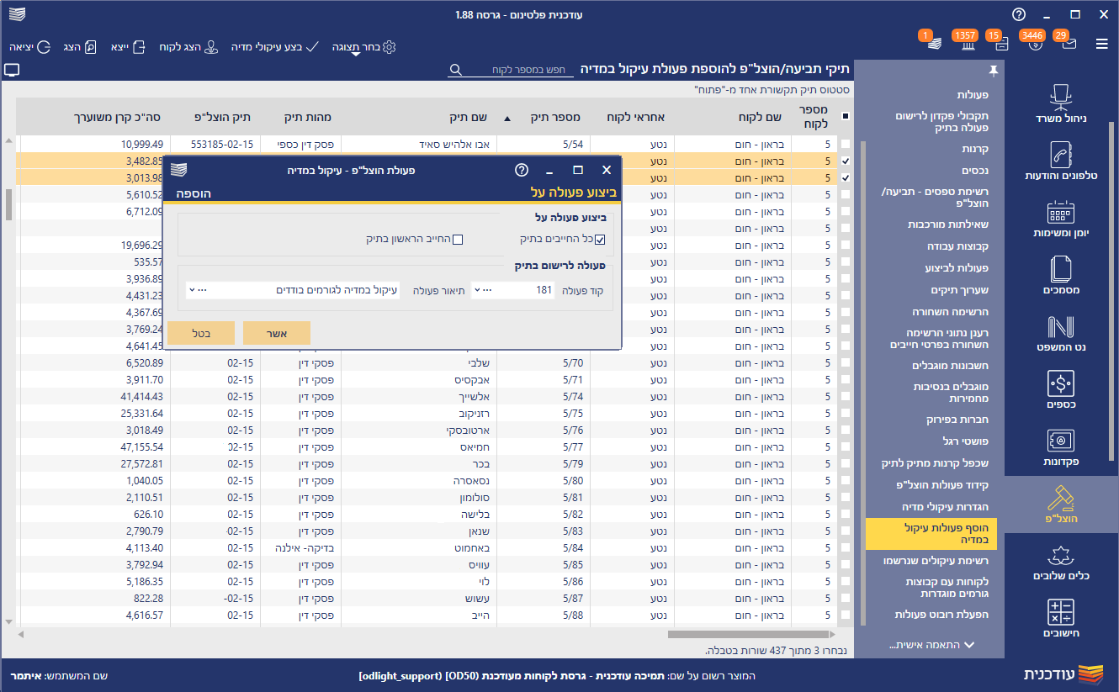Select רשימת עיקולים שנרשמו menu item

point(936,561)
